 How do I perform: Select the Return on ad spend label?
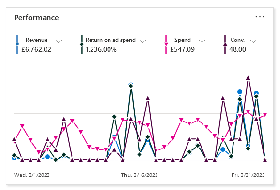[x=110, y=40]
